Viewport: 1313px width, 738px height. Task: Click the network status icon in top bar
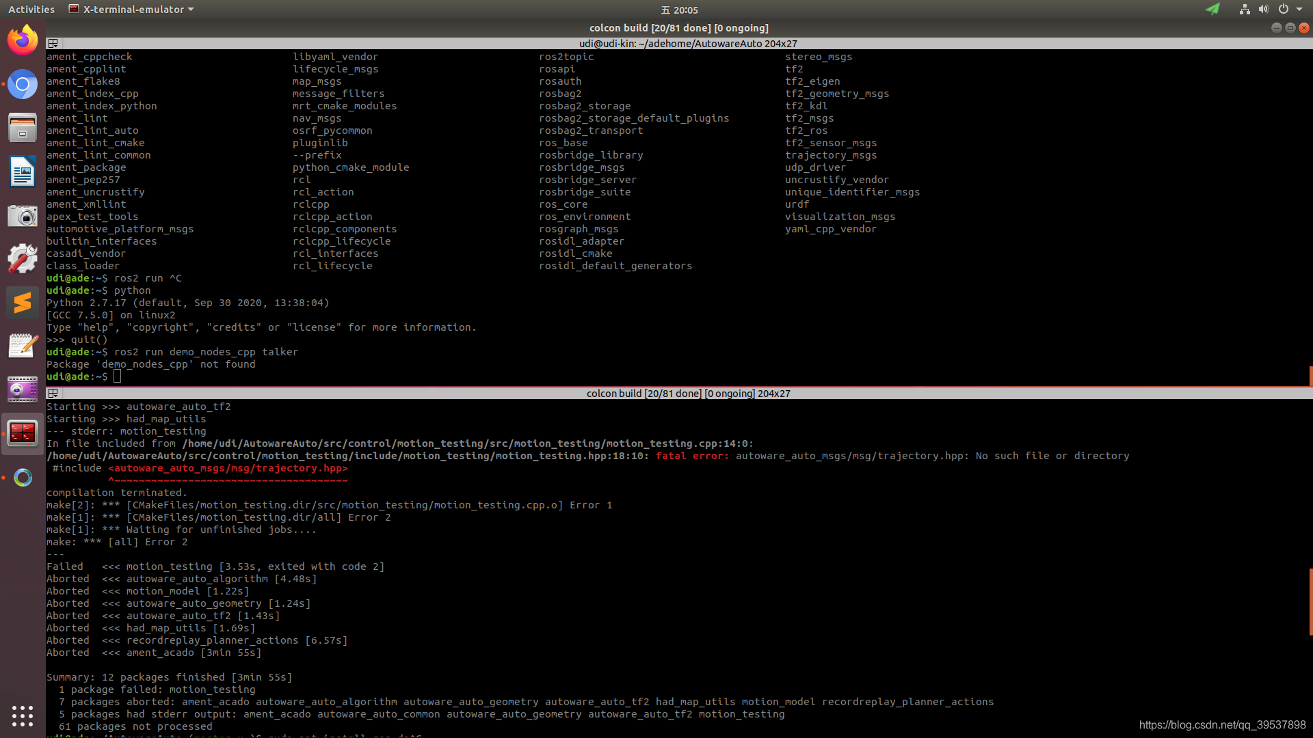1245,10
